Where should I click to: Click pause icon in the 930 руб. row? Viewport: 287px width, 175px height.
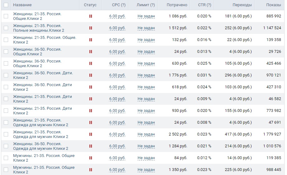pyautogui.click(x=91, y=111)
